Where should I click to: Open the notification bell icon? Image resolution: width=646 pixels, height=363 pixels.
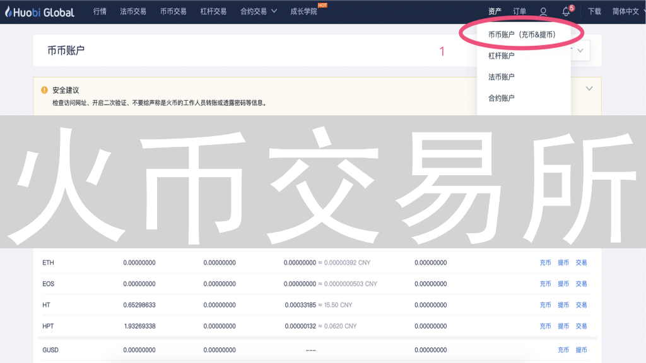pyautogui.click(x=566, y=12)
